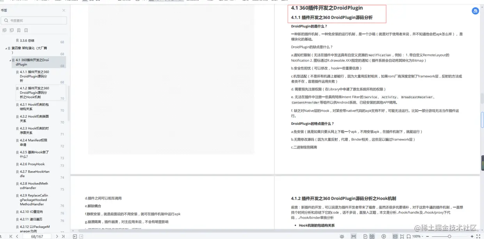
Task: Click heading 4.1 360插件开发之DroidPlugin
Action: 327,8
